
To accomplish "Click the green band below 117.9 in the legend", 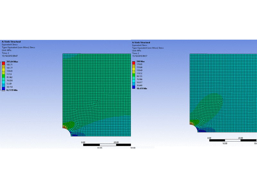I will click(4, 76).
